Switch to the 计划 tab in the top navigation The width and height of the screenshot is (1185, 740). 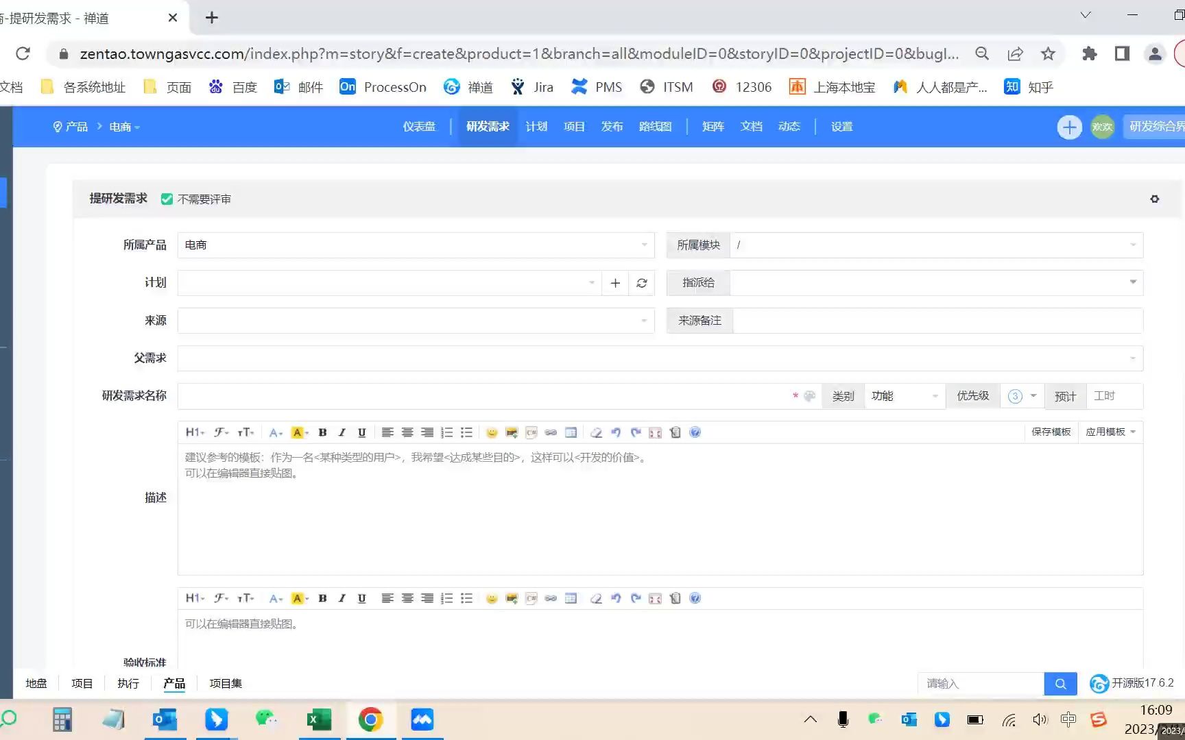pos(536,126)
